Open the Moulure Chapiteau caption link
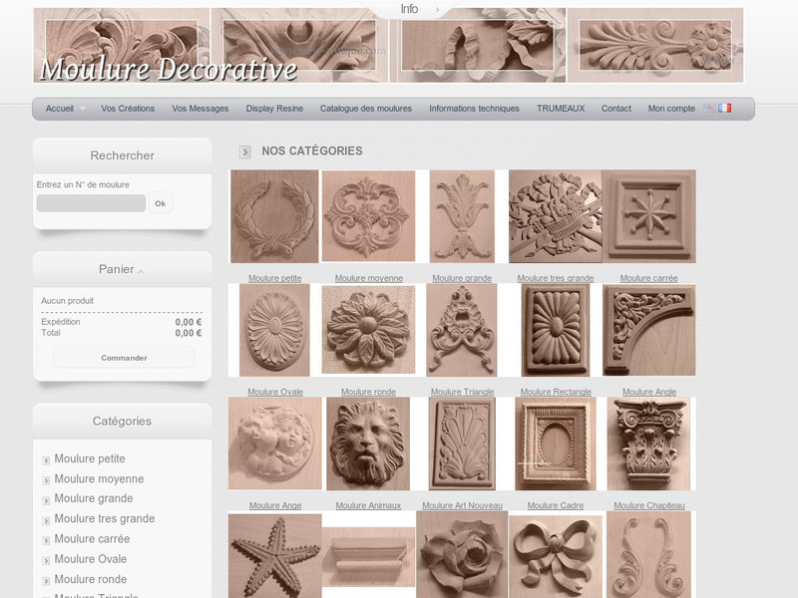The image size is (798, 598). click(x=649, y=505)
